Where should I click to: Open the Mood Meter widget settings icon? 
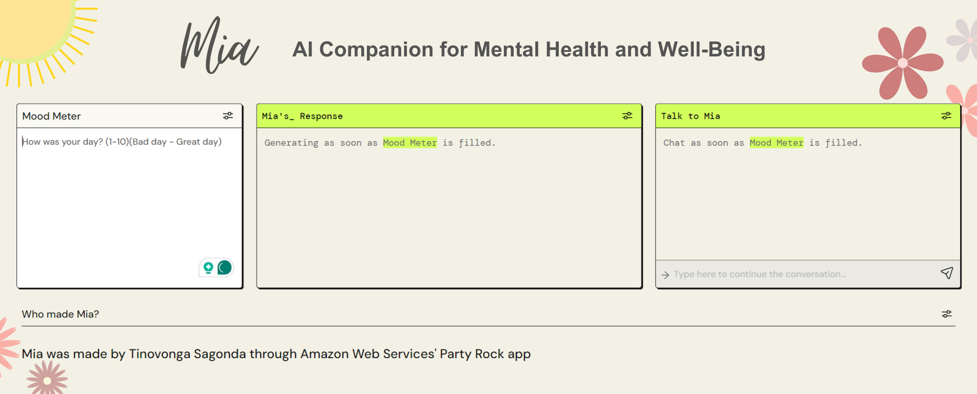228,116
